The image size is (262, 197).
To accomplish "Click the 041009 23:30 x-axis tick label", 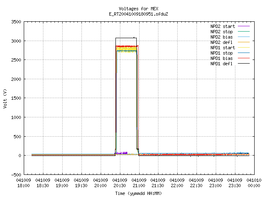I will tap(235, 183).
